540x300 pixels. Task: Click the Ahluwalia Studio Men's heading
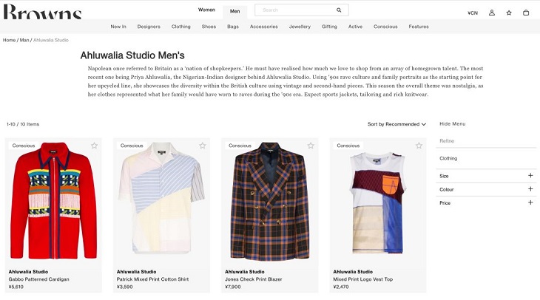pos(132,55)
